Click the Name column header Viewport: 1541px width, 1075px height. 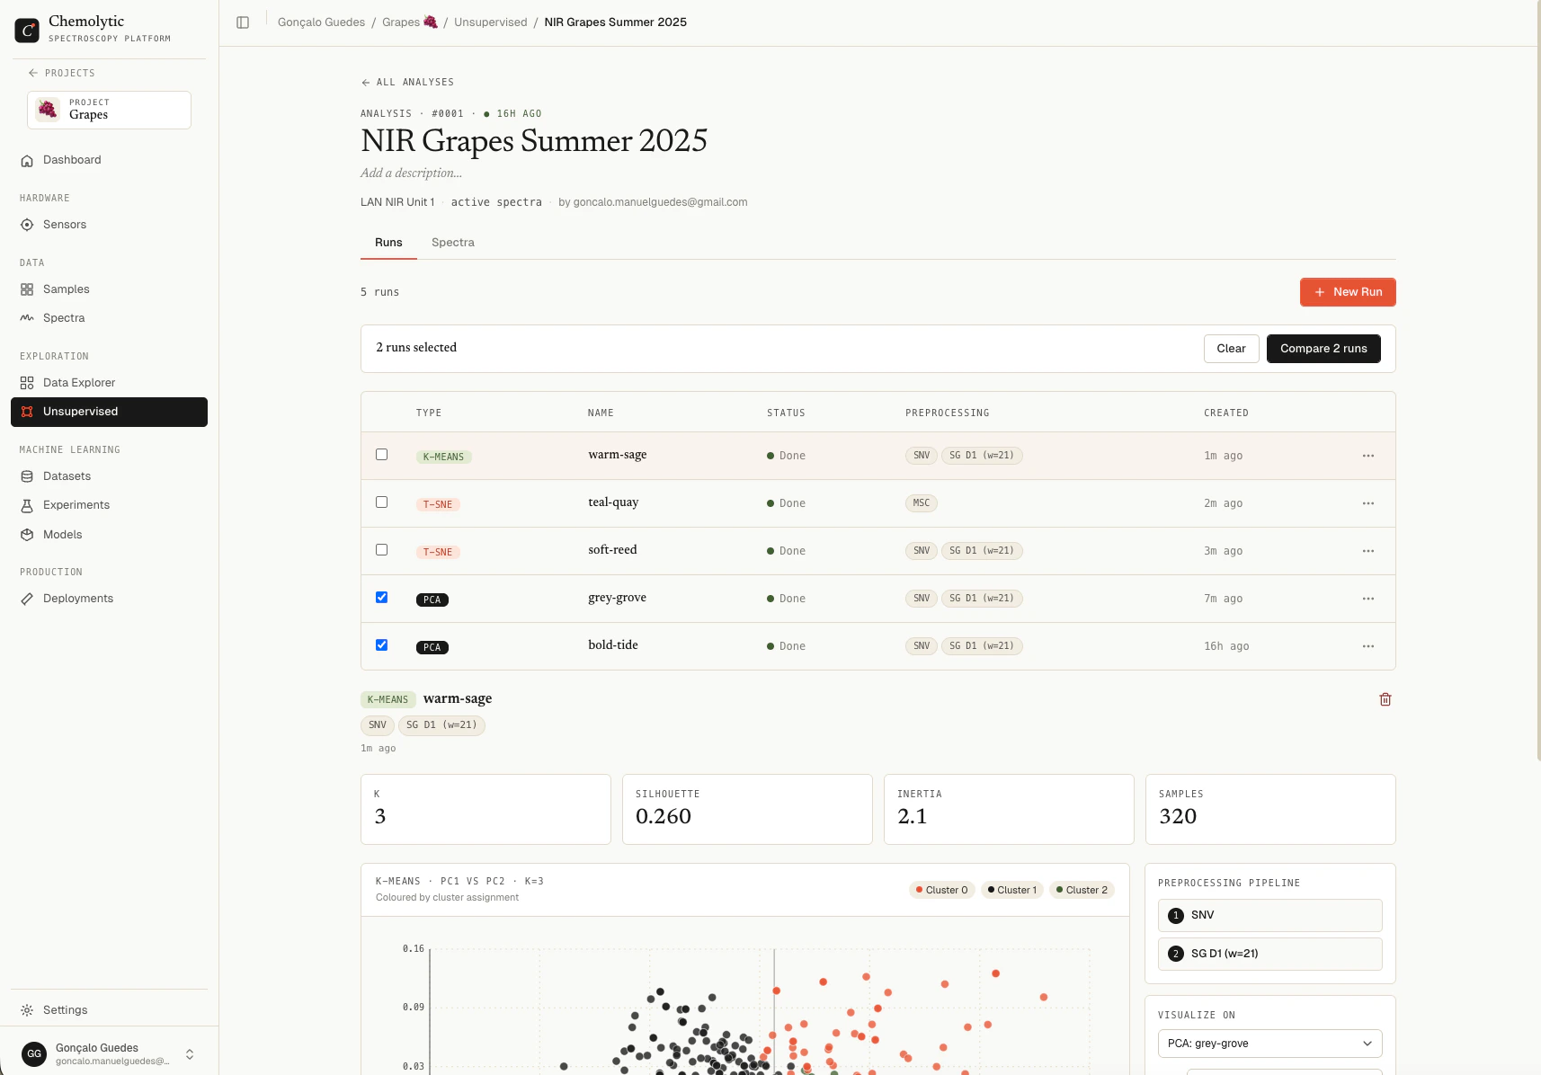point(601,413)
